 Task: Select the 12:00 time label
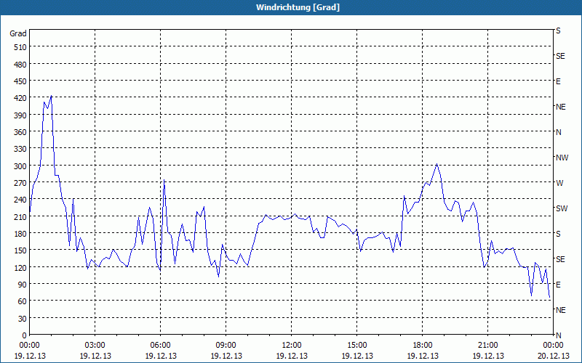tap(292, 346)
